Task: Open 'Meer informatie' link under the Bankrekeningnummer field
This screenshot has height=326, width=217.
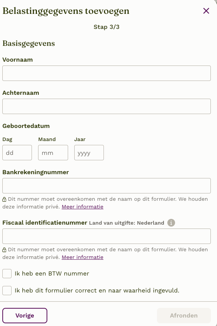Action: [x=82, y=207]
